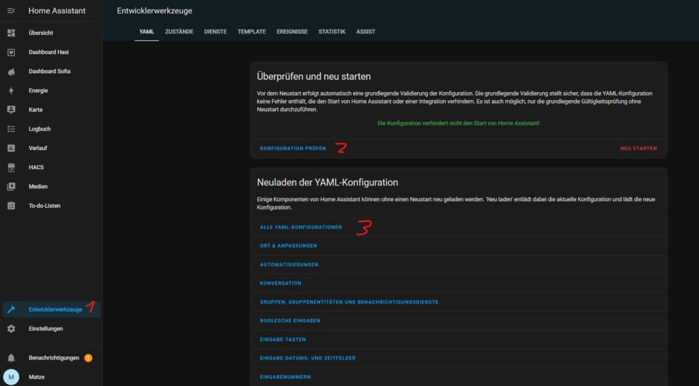Click the user avatar M for Matze
The width and height of the screenshot is (699, 386).
11,377
